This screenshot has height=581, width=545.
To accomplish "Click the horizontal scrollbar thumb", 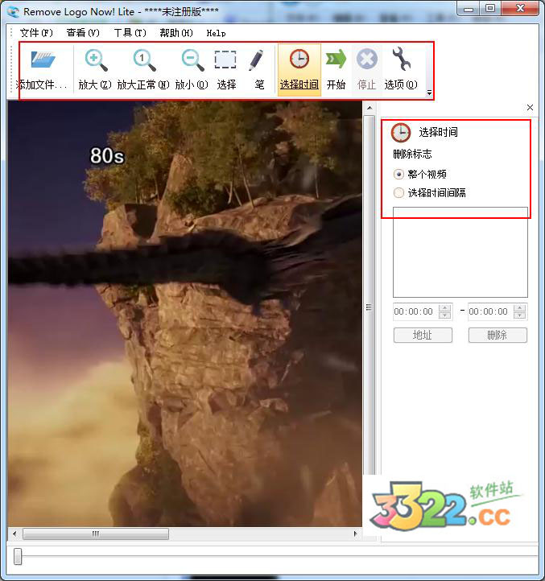I will [x=96, y=534].
